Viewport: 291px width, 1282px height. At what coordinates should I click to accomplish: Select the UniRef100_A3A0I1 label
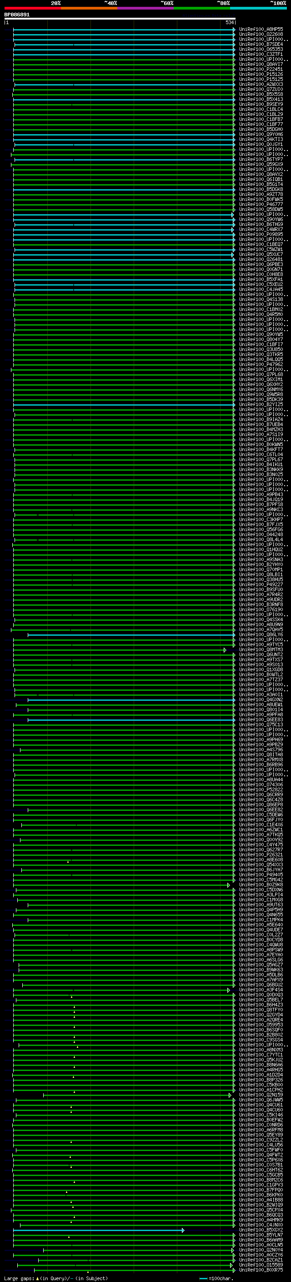(261, 695)
